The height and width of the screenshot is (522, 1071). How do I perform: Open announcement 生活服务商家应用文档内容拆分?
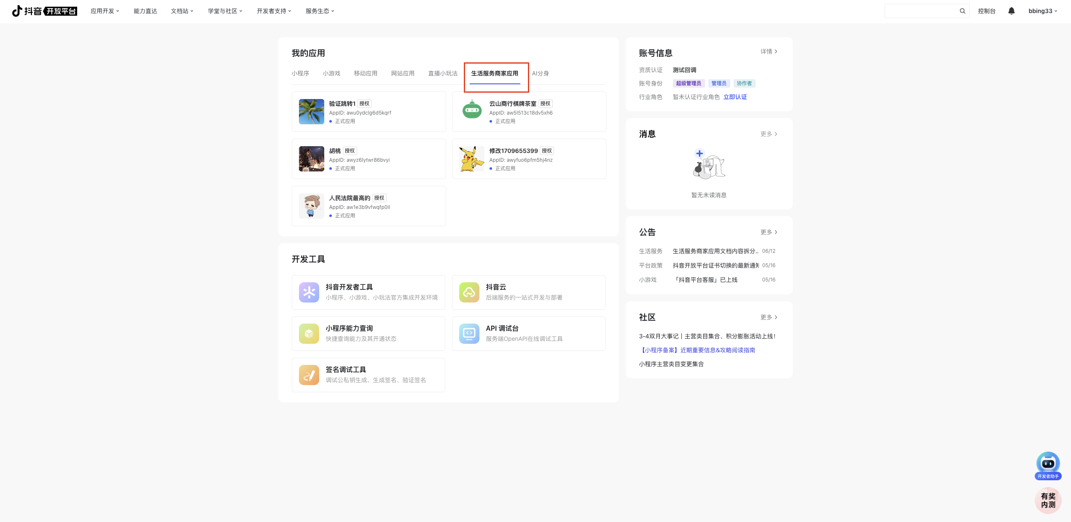tap(716, 251)
